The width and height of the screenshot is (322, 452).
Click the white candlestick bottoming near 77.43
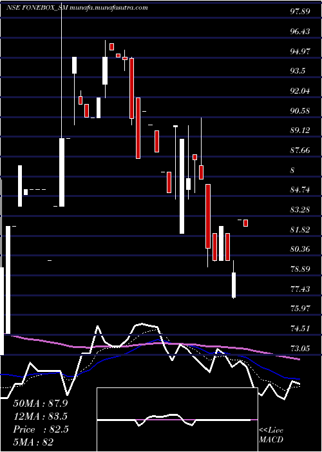click(x=234, y=280)
